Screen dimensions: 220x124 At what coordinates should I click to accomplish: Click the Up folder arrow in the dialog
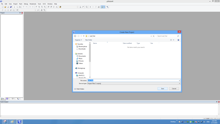click(84, 36)
